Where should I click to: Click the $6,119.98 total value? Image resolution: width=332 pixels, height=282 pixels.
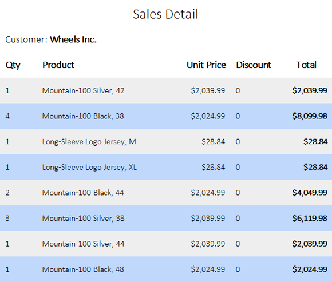click(310, 219)
